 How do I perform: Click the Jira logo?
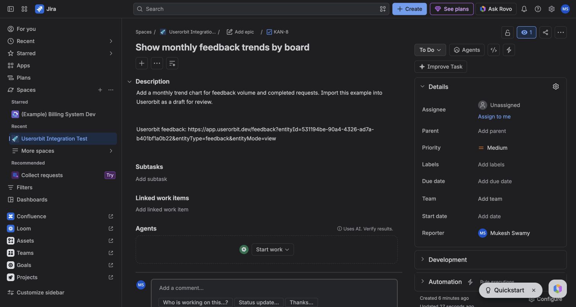coord(46,9)
